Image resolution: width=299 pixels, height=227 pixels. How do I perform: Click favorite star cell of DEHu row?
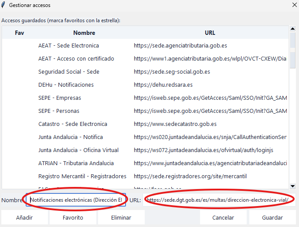tap(20, 85)
